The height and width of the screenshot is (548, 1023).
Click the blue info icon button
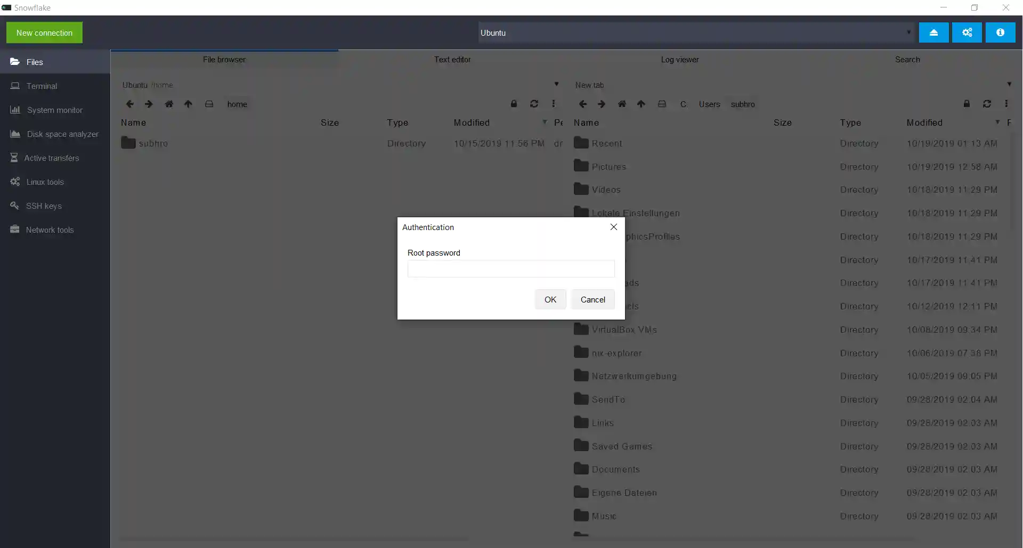pos(1000,32)
